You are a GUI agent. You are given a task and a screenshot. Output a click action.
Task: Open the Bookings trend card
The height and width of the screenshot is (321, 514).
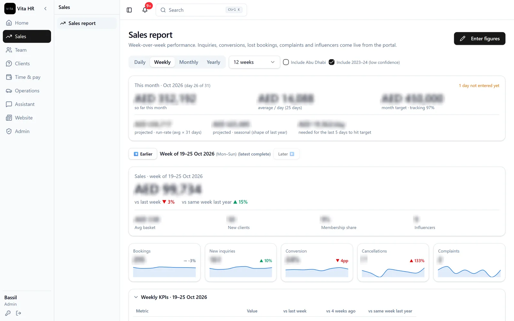[x=164, y=263]
